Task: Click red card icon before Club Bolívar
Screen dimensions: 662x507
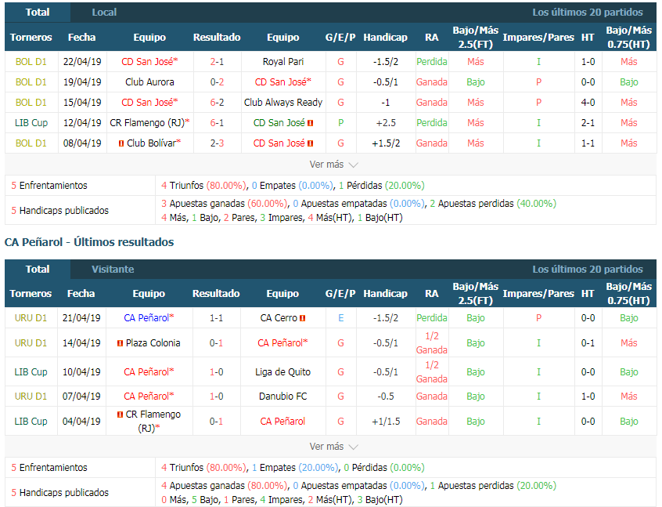Action: pyautogui.click(x=121, y=143)
